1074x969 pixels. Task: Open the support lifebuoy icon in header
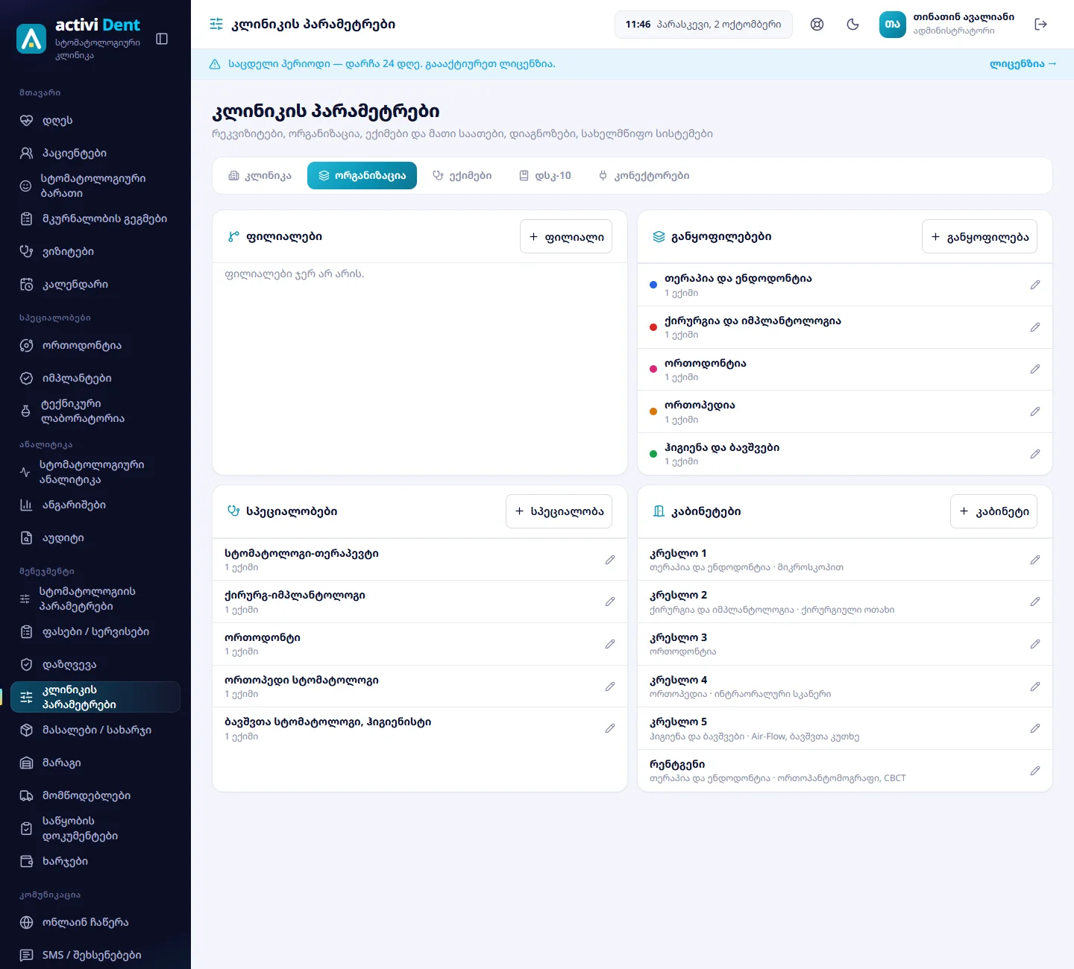(x=817, y=25)
